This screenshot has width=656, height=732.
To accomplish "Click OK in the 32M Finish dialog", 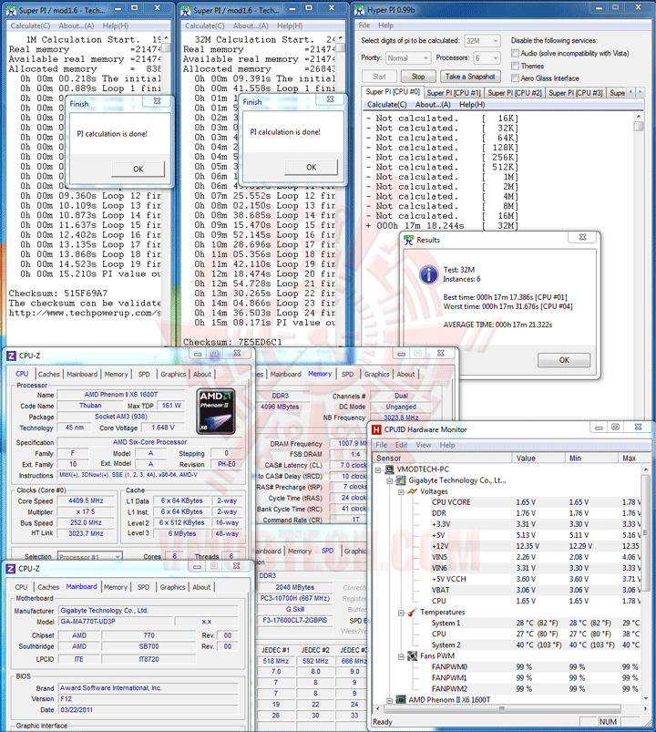I will point(312,167).
